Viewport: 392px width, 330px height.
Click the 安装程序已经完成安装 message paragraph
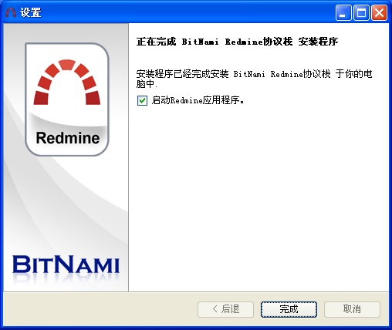coord(254,79)
